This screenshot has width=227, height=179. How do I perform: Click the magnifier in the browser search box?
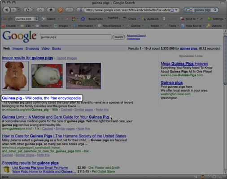click(x=215, y=10)
